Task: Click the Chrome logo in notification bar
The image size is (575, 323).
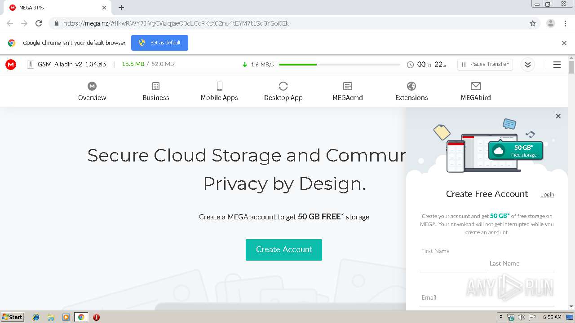Action: 12,43
